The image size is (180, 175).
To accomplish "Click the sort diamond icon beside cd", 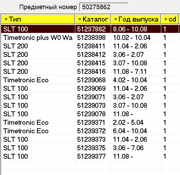I will click(x=166, y=19).
